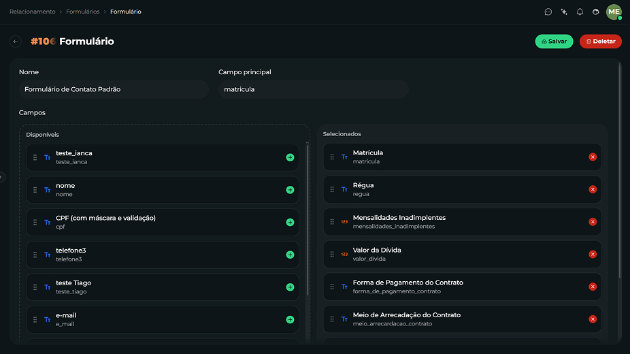Image resolution: width=630 pixels, height=354 pixels.
Task: Click the drag handle of CPF row
Action: (35, 222)
